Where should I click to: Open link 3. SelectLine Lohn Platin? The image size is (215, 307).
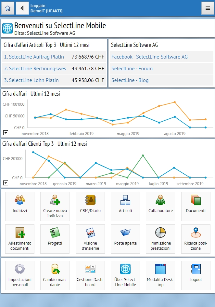coord(31,80)
